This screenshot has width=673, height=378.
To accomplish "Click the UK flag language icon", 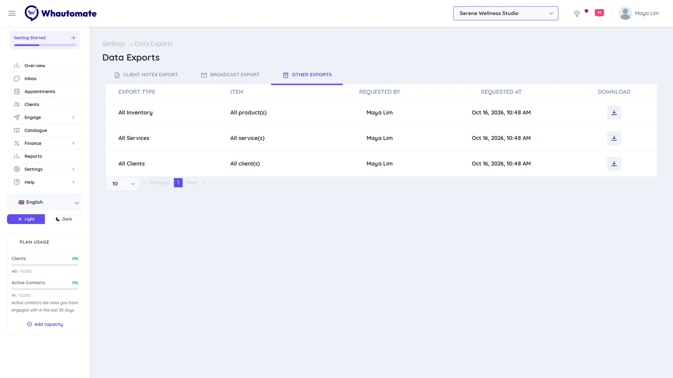I will 21,202.
